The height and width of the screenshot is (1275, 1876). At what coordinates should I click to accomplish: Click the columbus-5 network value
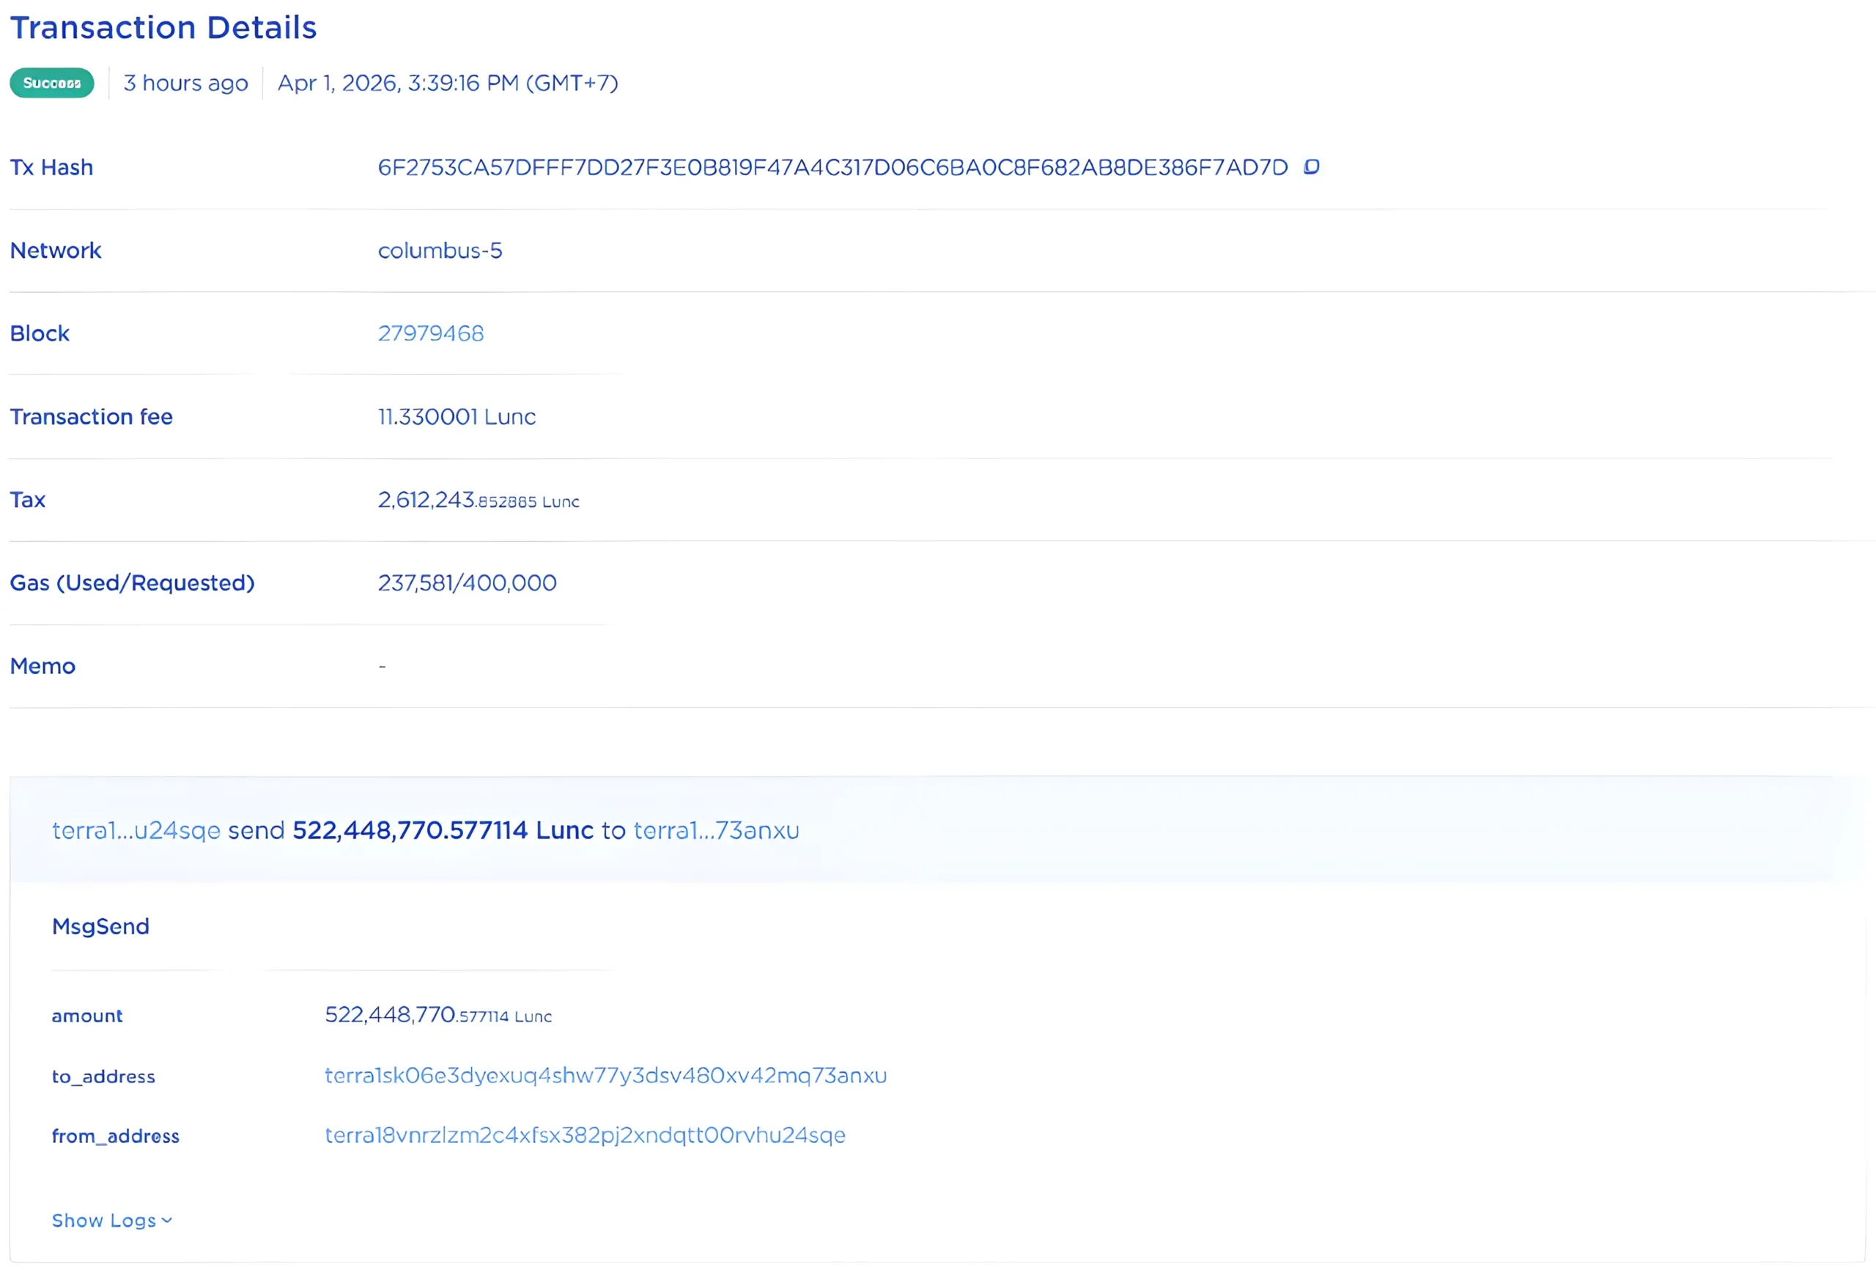(x=439, y=251)
